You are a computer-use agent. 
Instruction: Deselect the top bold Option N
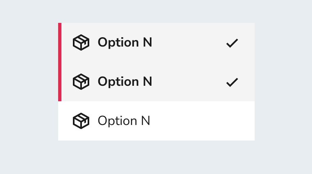coord(156,42)
